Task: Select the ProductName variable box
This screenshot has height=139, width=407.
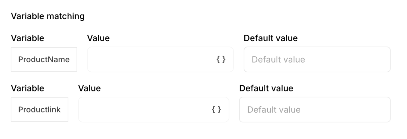Action: [x=44, y=59]
